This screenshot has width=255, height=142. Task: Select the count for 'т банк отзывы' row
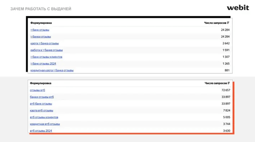[x=225, y=30]
